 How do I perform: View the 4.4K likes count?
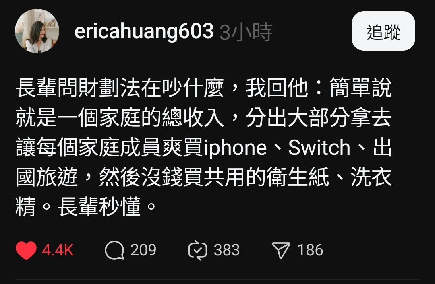pyautogui.click(x=58, y=250)
